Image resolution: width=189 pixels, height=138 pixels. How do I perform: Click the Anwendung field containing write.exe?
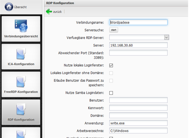[138, 123]
